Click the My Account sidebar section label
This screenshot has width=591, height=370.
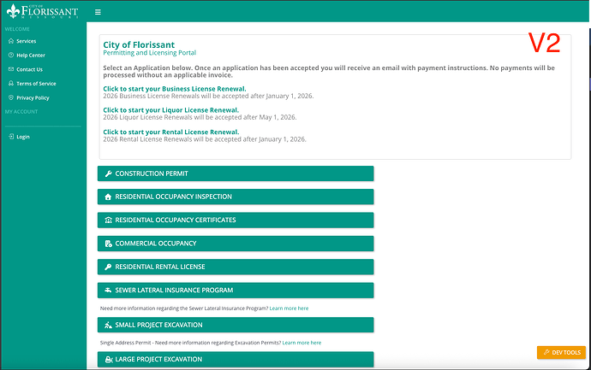click(21, 112)
